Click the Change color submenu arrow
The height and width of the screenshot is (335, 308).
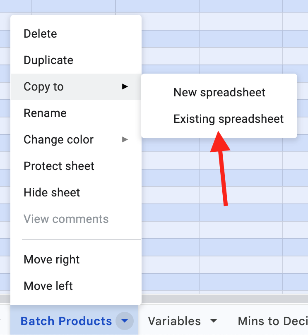point(125,140)
